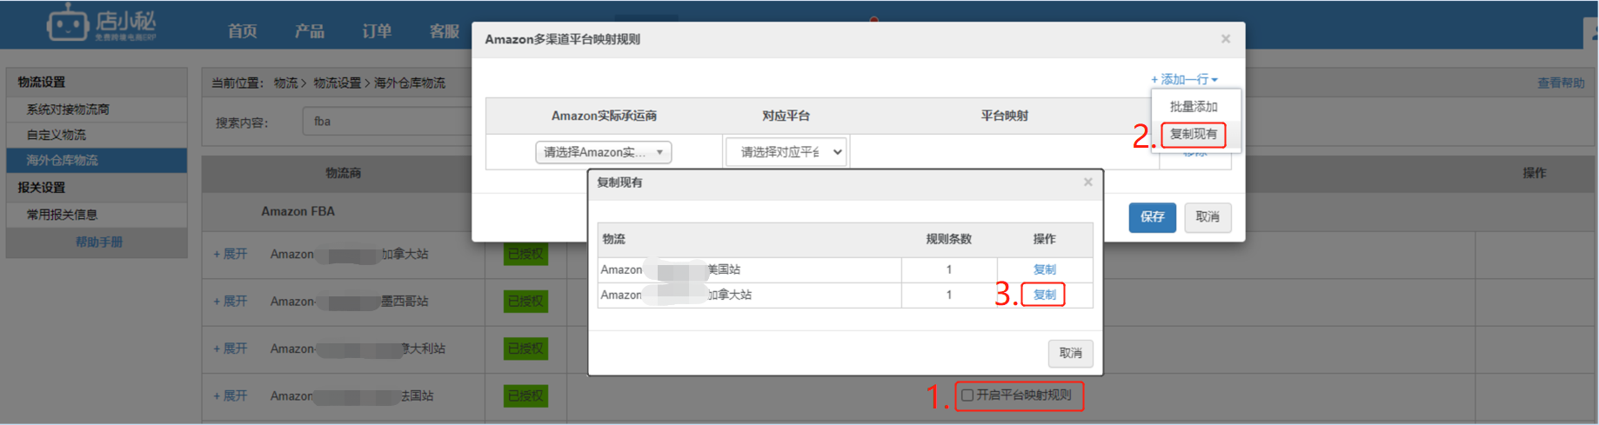The image size is (1599, 425).
Task: Open the 帮助手册 link
Action: (99, 242)
